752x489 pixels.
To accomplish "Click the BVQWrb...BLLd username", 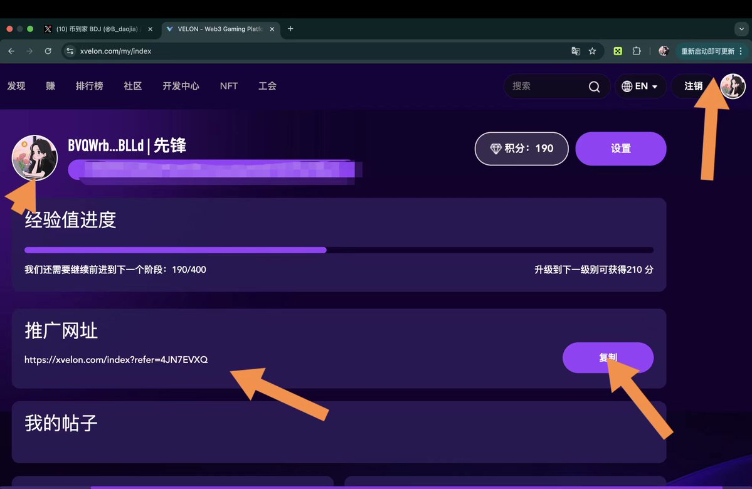I will (105, 145).
